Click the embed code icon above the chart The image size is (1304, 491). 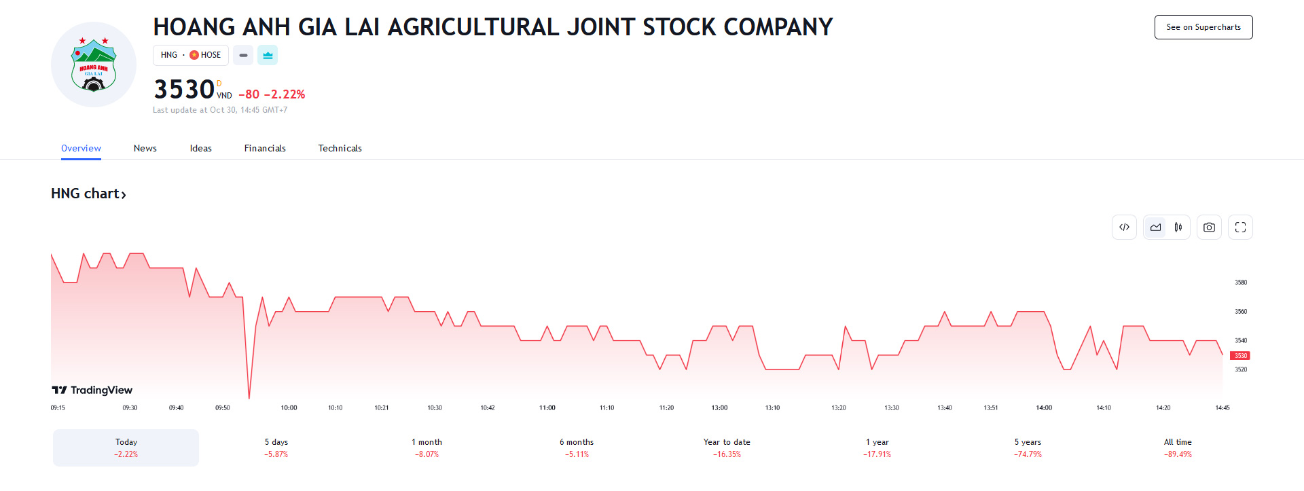1124,228
